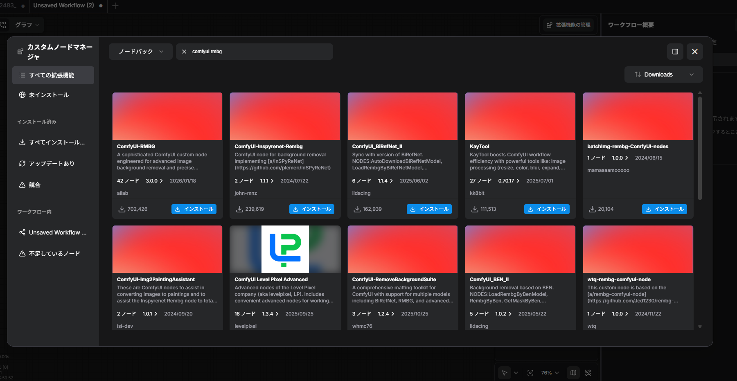Image resolution: width=737 pixels, height=381 pixels.
Task: Install the ComfyUI_BiRefNet_ll node pack
Action: tap(429, 209)
